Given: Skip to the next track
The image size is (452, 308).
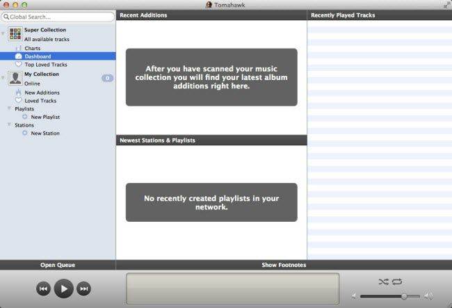Looking at the screenshot, I should [84, 289].
